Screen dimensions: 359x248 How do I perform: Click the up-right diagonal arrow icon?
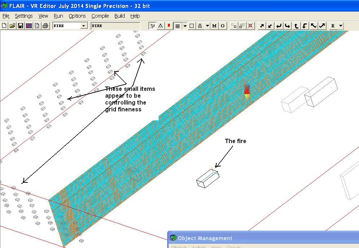pyautogui.click(x=262, y=26)
